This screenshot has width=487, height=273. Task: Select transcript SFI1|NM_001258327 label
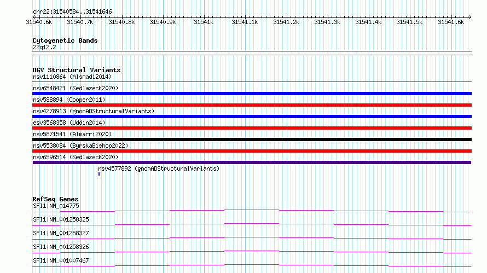(61, 233)
